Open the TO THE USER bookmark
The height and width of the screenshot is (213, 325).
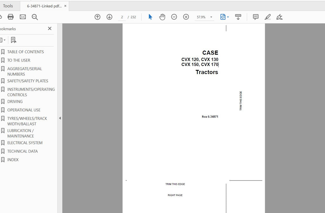19,60
